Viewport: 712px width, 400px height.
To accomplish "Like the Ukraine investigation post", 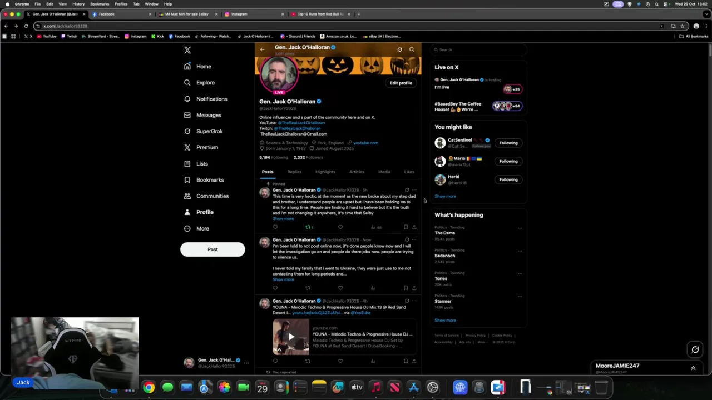I will click(340, 288).
